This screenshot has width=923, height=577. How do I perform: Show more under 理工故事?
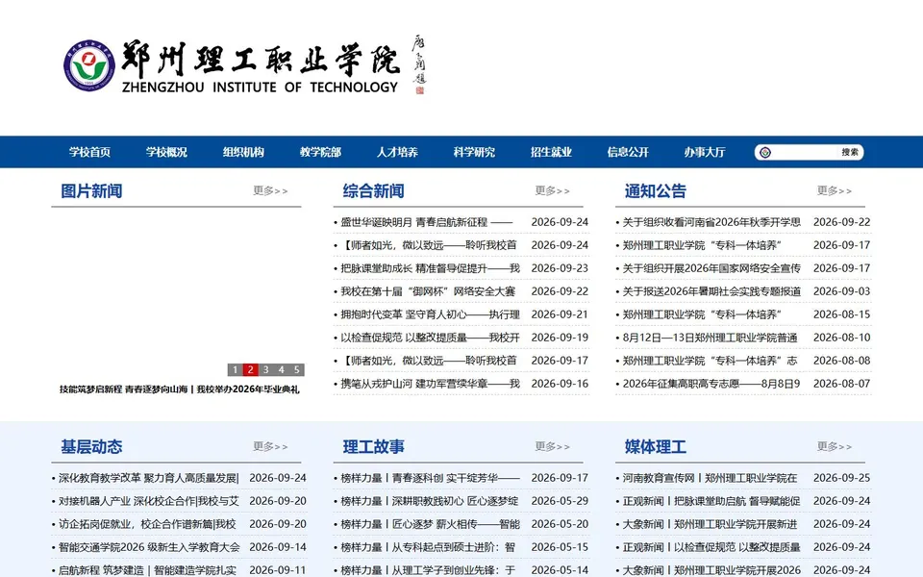(x=552, y=446)
